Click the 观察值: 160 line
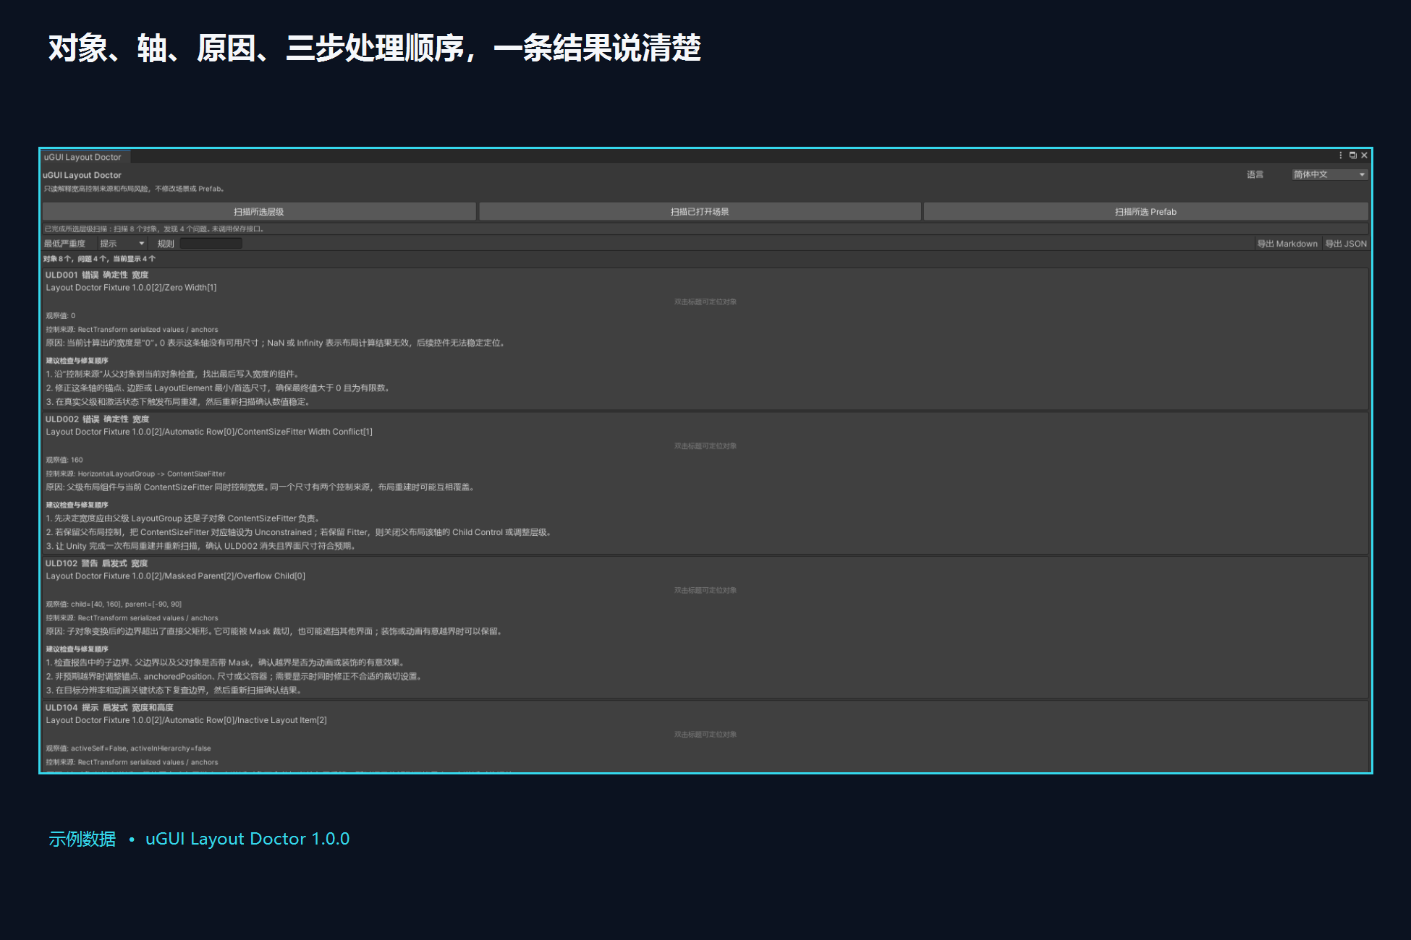The height and width of the screenshot is (940, 1411). coord(64,460)
